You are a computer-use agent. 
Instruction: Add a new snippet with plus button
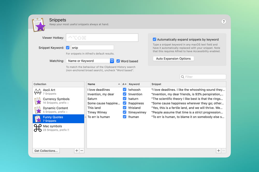pyautogui.click(x=219, y=151)
